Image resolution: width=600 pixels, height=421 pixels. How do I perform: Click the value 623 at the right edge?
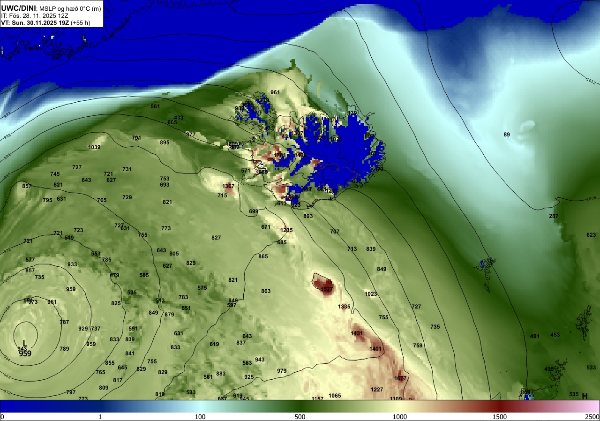591,235
